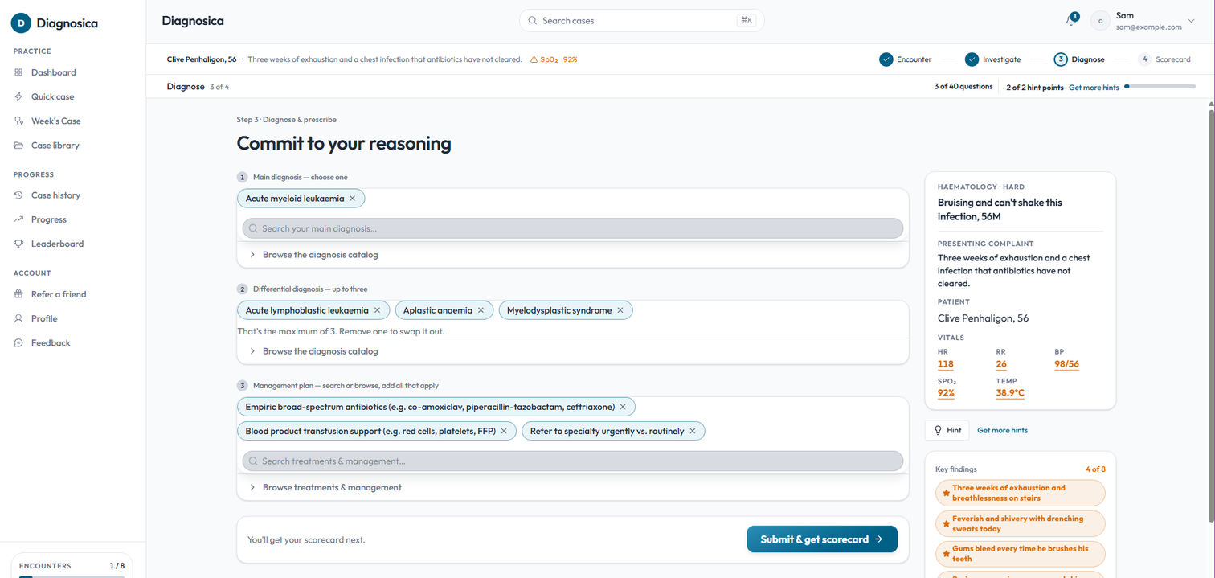This screenshot has width=1215, height=578.
Task: Click the Feedback chat icon
Action: point(18,342)
